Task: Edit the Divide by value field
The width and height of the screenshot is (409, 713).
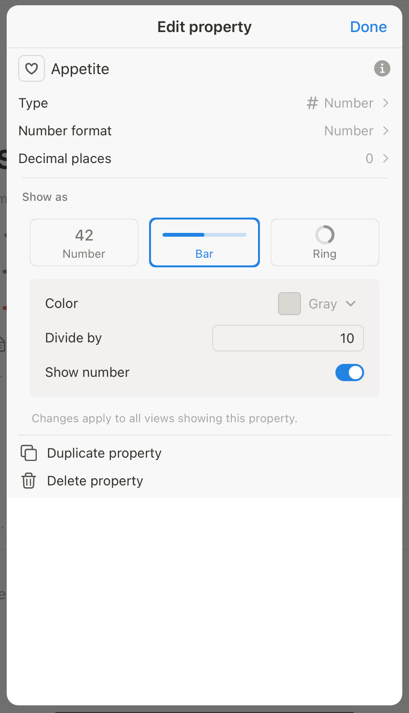Action: [x=288, y=338]
